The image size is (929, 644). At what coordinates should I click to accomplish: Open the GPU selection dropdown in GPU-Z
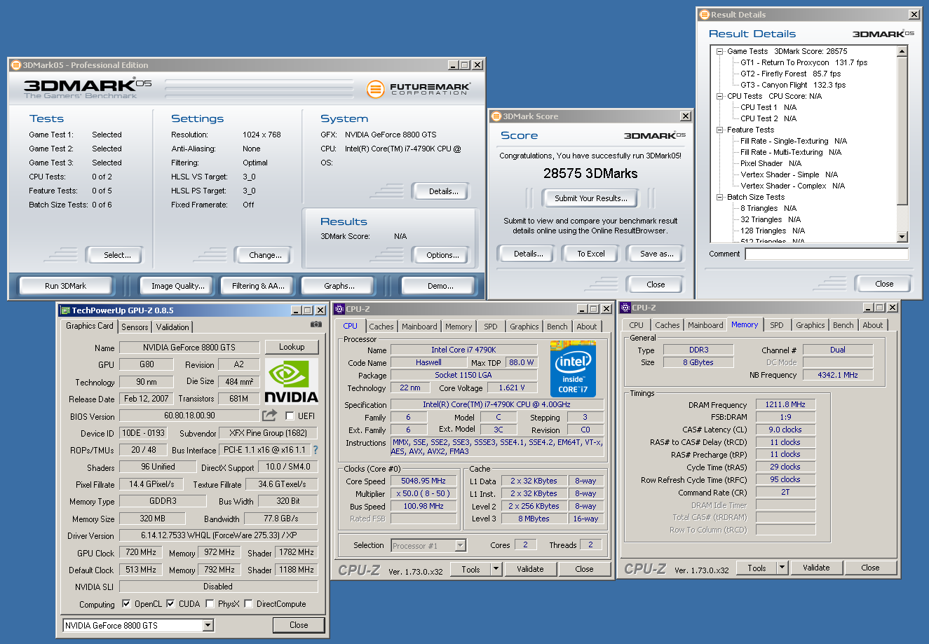208,625
